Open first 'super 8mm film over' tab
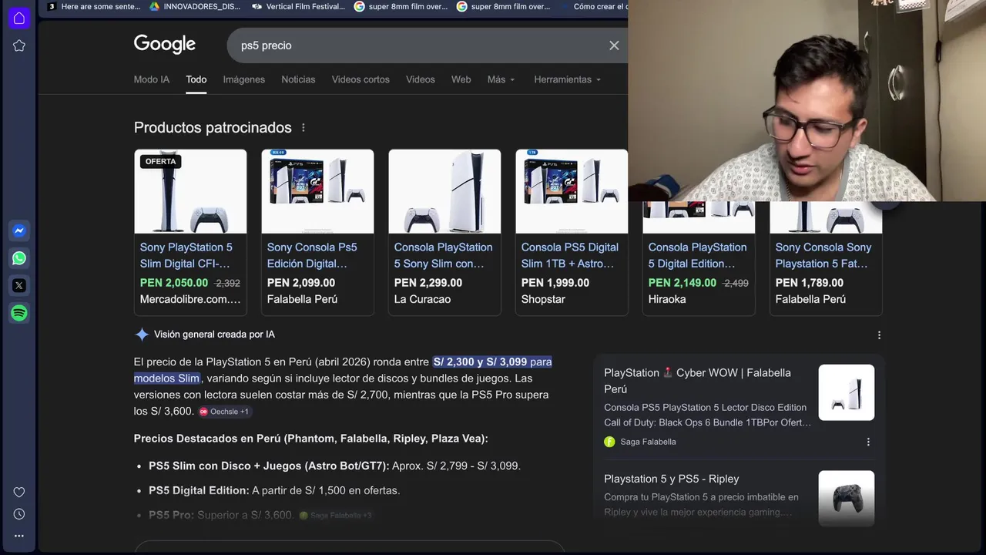The height and width of the screenshot is (555, 986). coord(401,6)
